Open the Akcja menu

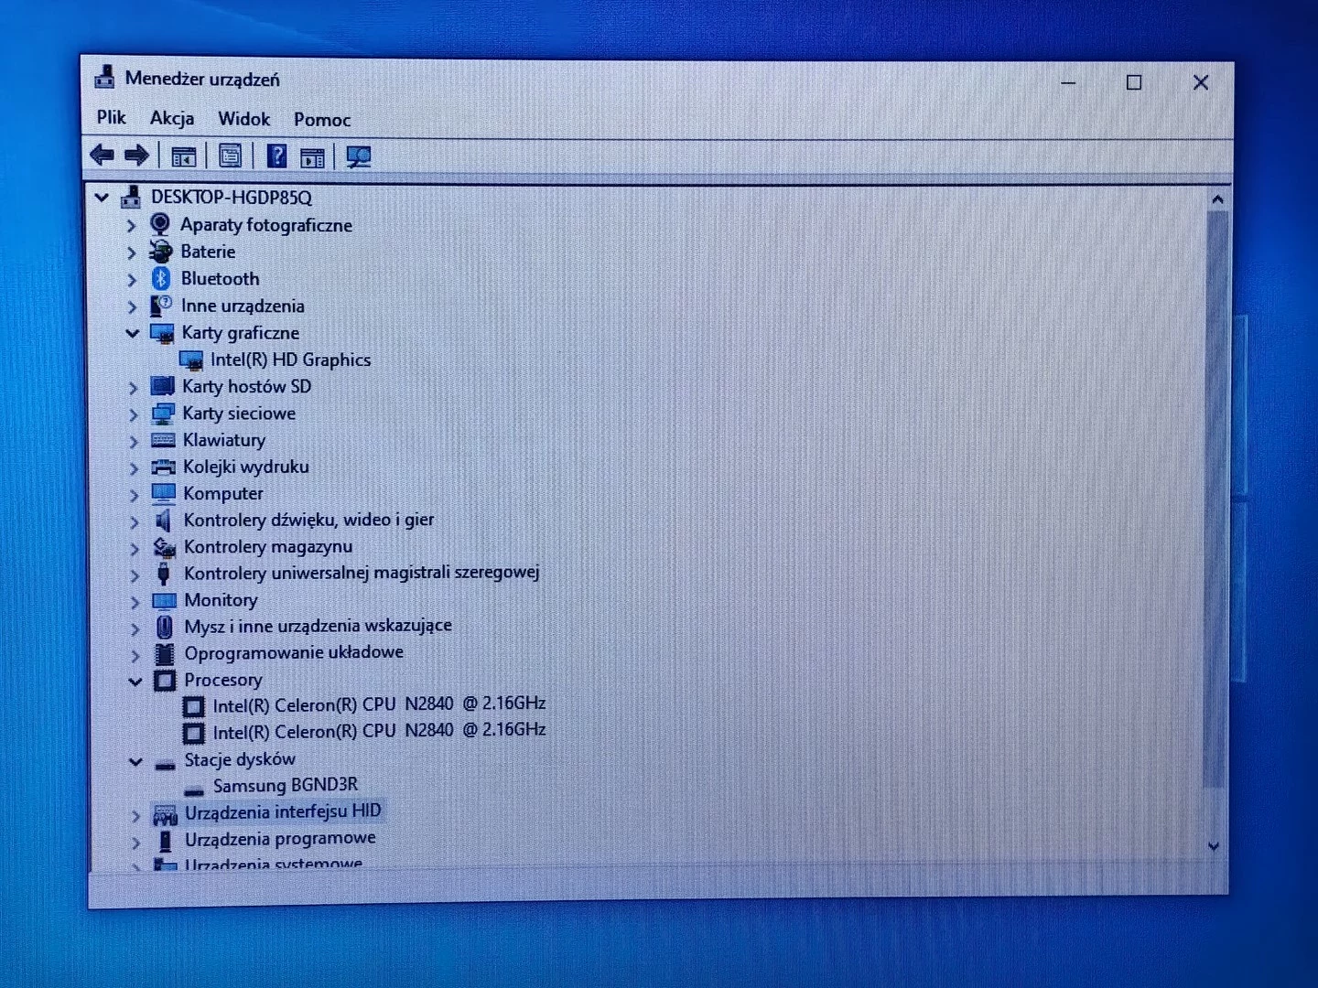tap(172, 118)
